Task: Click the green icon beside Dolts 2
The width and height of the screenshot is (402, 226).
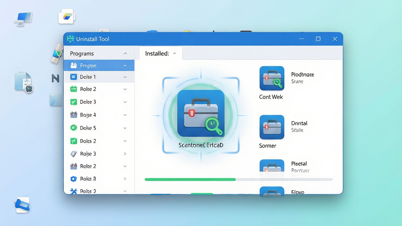Action: coord(73,141)
